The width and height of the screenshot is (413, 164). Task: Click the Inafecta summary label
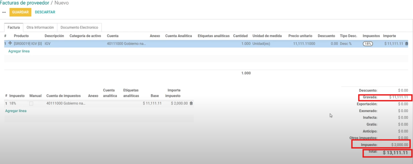370,117
